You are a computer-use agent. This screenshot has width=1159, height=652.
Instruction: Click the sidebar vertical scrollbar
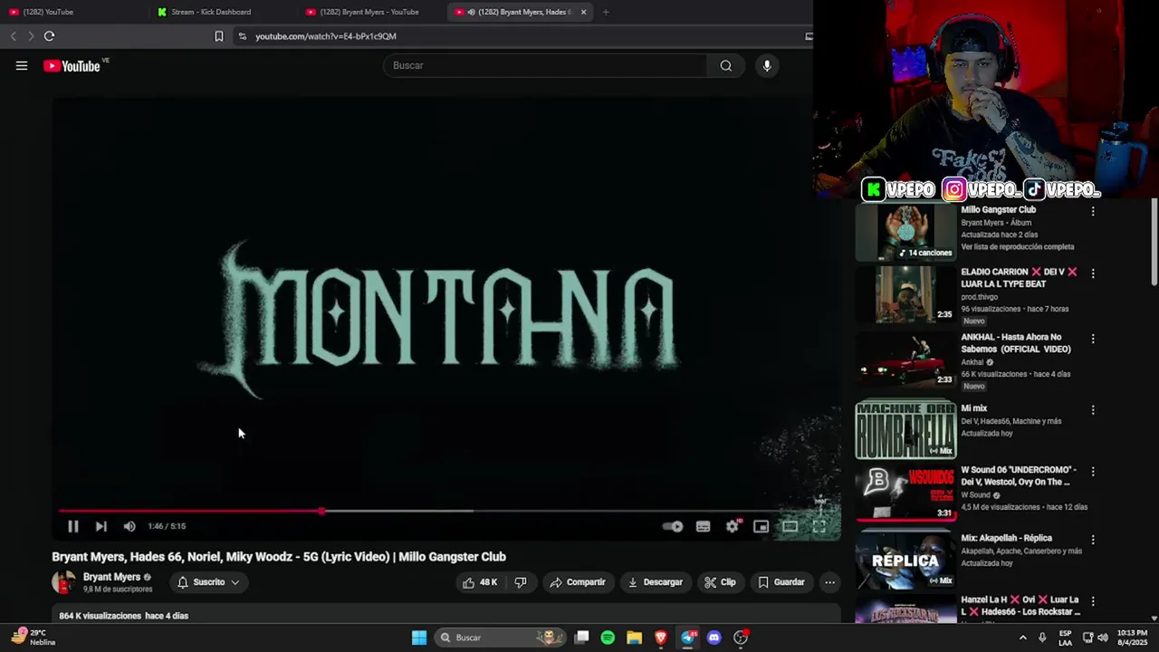[1154, 243]
